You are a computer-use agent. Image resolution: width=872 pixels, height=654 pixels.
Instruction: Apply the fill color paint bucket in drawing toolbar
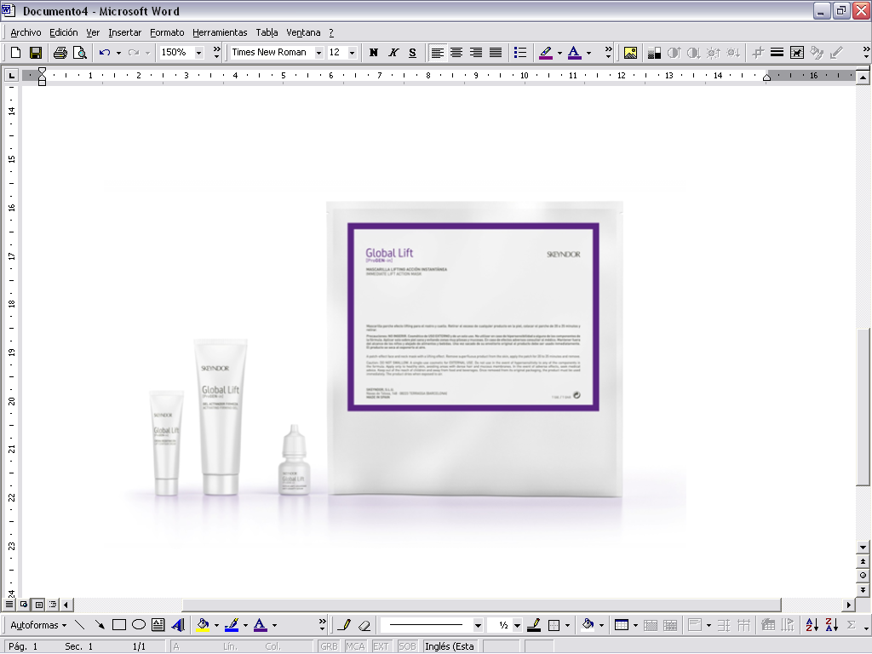tap(203, 625)
